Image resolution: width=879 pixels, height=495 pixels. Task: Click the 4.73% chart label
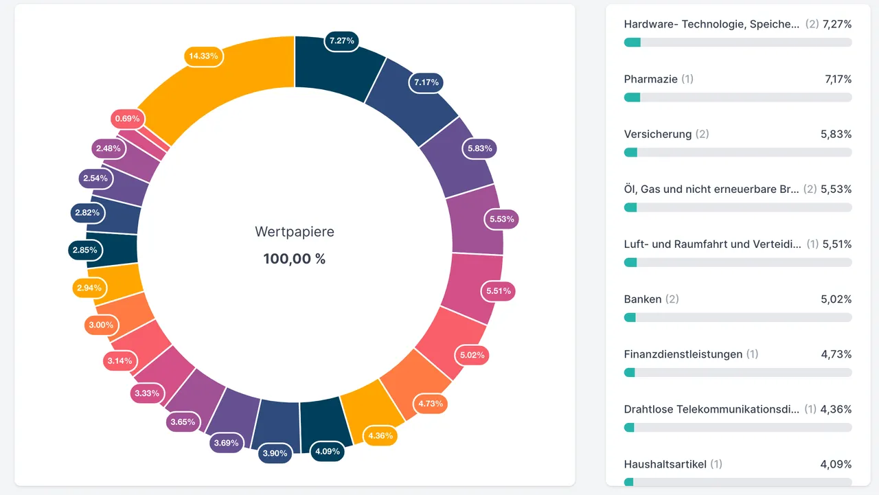click(x=431, y=404)
